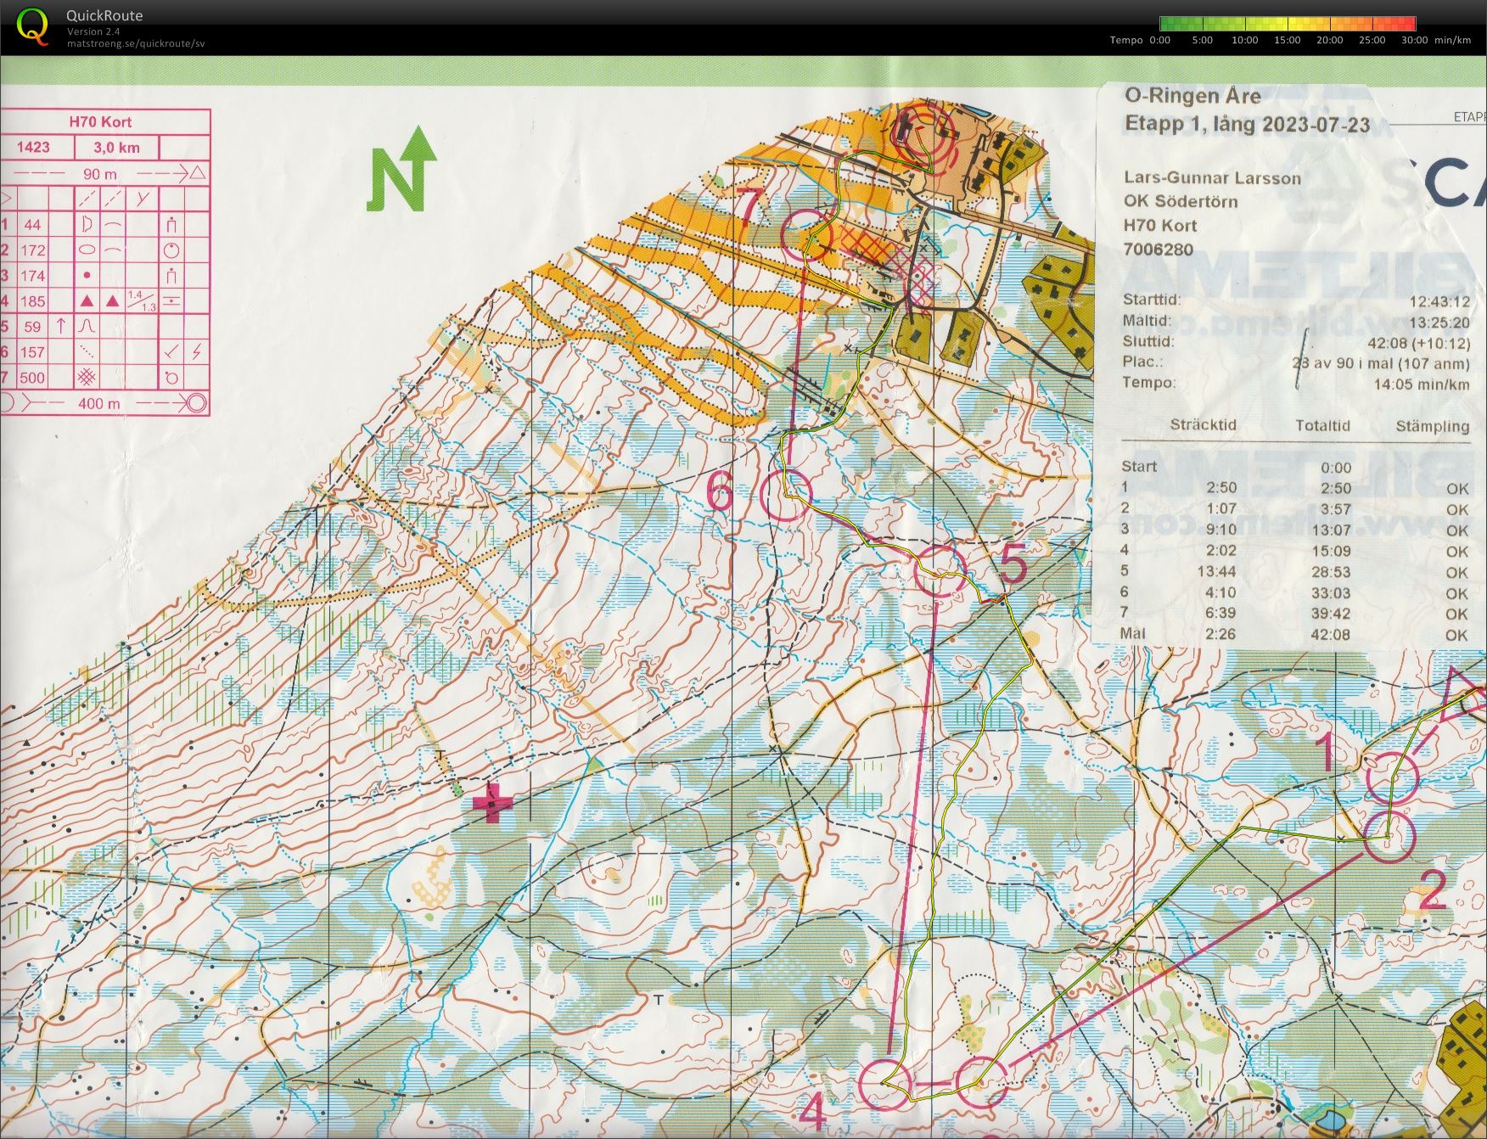Click control code 185 in description row 4
This screenshot has height=1139, width=1487.
click(x=32, y=301)
